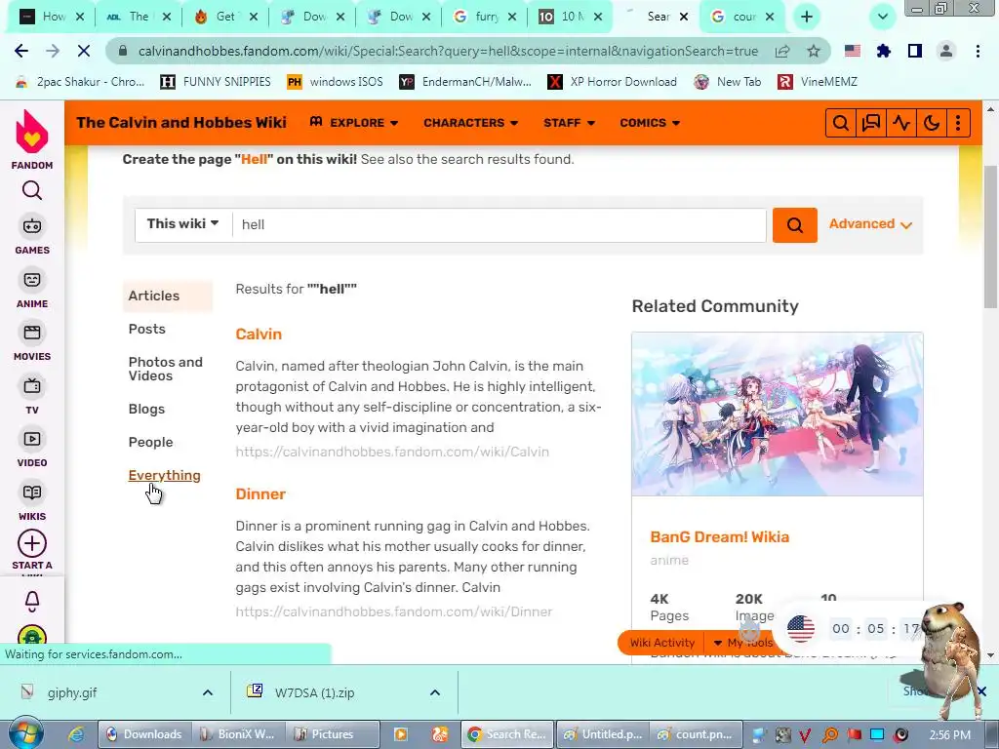Open wiki header more-options dots
Viewport: 999px width, 749px height.
958,123
